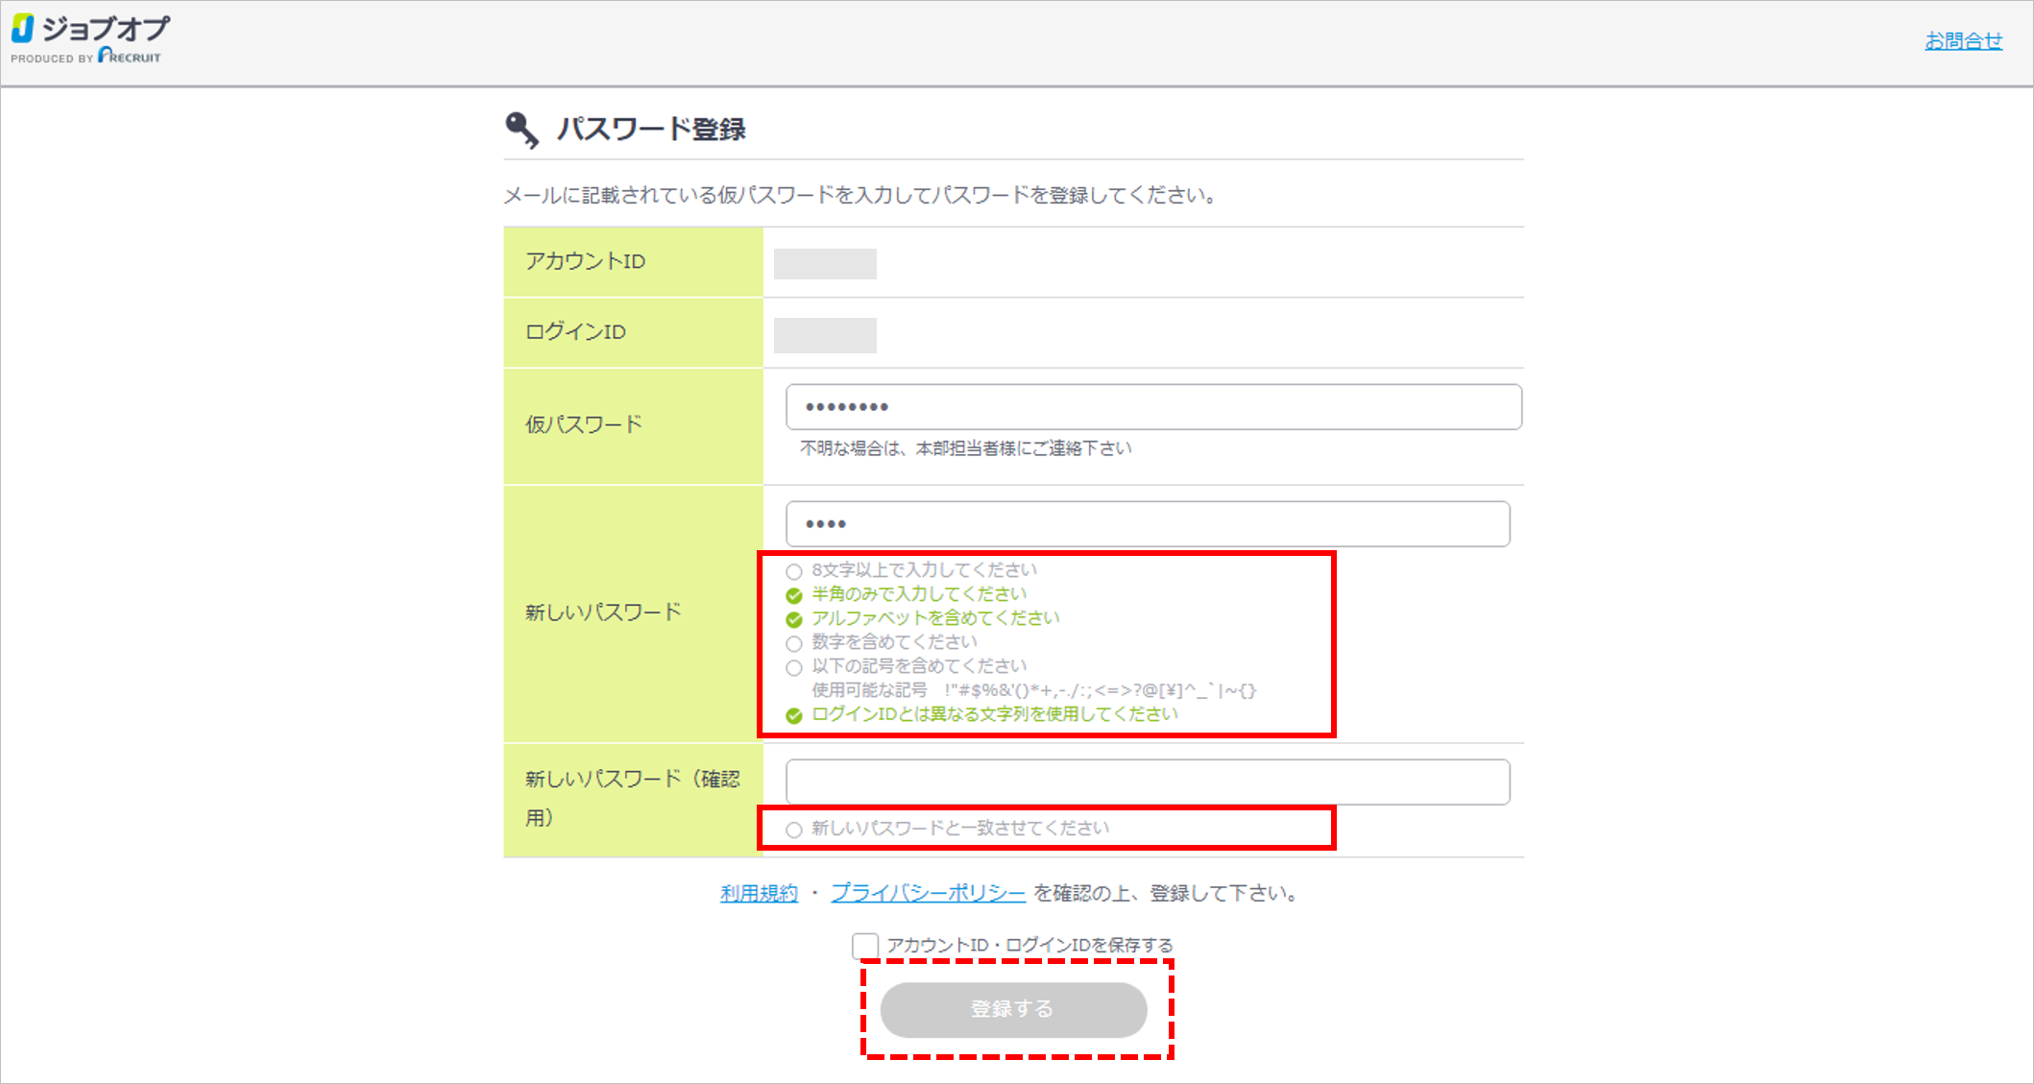Open the 利用規約 link
This screenshot has width=2034, height=1084.
[759, 894]
